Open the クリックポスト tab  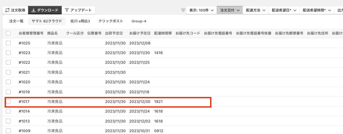(x=111, y=21)
